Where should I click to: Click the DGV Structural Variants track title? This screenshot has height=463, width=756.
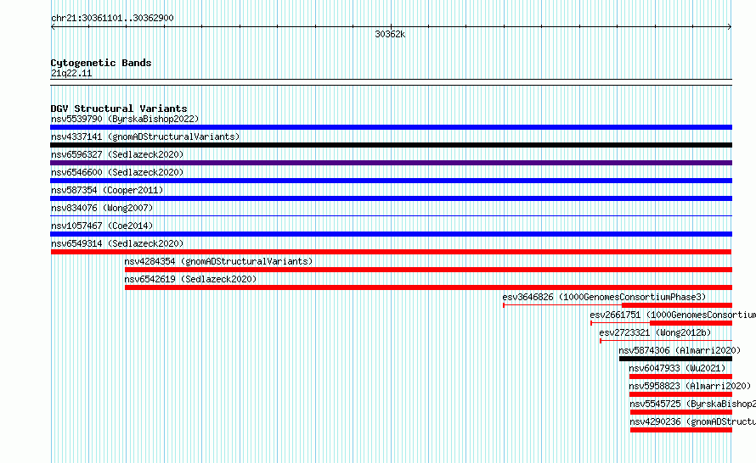(x=119, y=109)
